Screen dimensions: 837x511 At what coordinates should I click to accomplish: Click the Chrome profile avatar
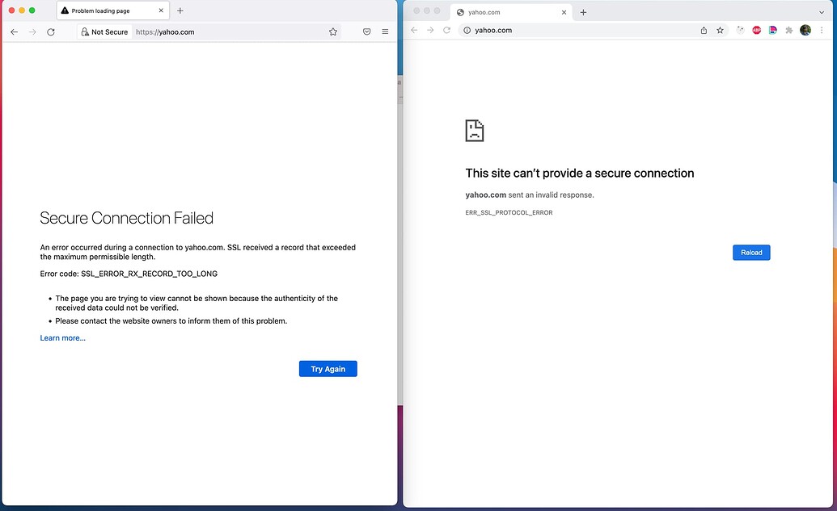coord(805,30)
